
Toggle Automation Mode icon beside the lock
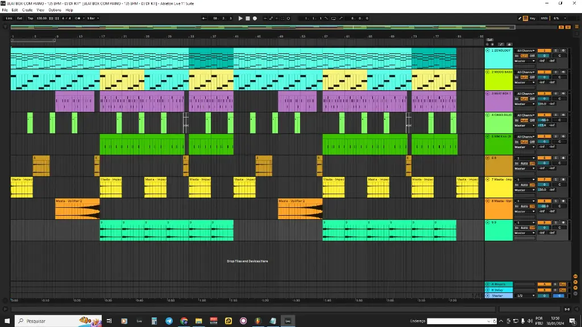coord(501,44)
